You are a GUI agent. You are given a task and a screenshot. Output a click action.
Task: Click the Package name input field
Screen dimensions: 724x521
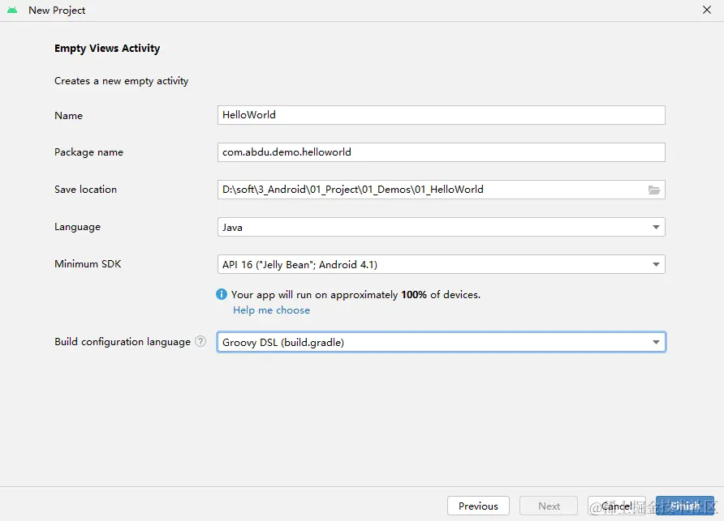click(x=441, y=152)
